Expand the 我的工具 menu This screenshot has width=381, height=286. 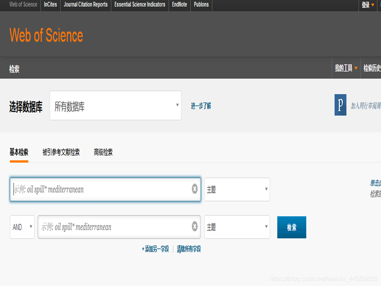(x=346, y=68)
